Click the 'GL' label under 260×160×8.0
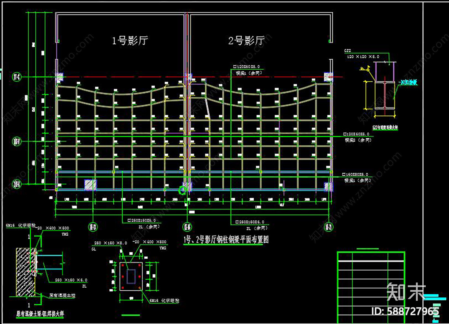449x324 pixels. 94,249
